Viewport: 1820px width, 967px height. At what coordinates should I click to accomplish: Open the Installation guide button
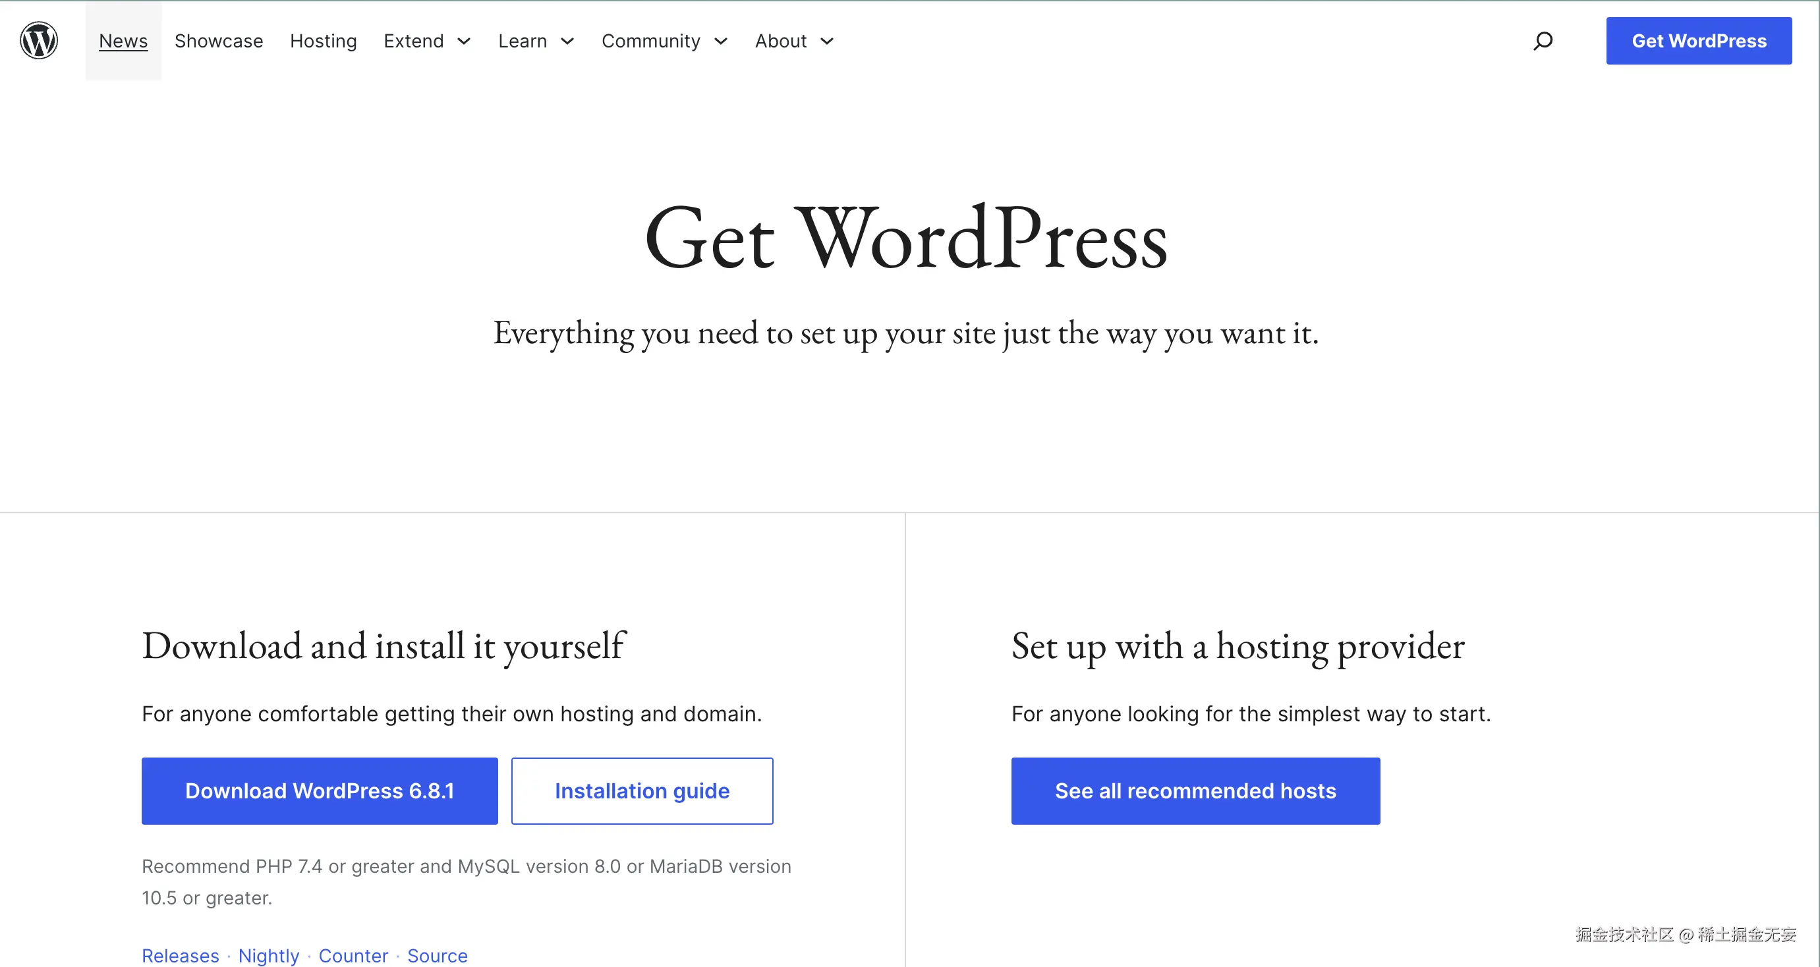coord(642,790)
